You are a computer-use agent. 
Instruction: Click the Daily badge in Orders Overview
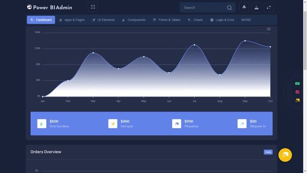click(x=268, y=152)
